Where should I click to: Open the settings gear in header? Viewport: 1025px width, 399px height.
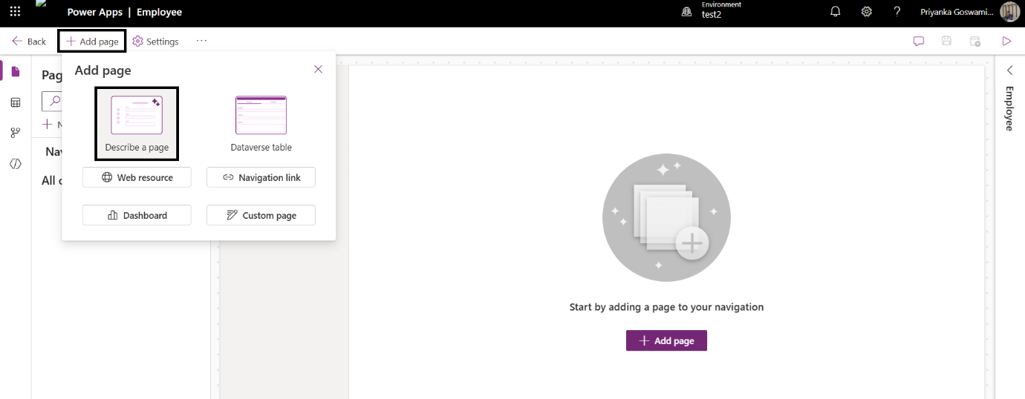point(866,12)
